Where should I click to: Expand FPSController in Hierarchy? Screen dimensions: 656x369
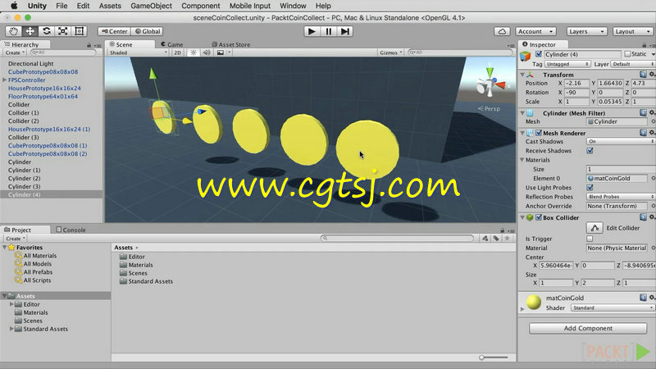[x=5, y=80]
